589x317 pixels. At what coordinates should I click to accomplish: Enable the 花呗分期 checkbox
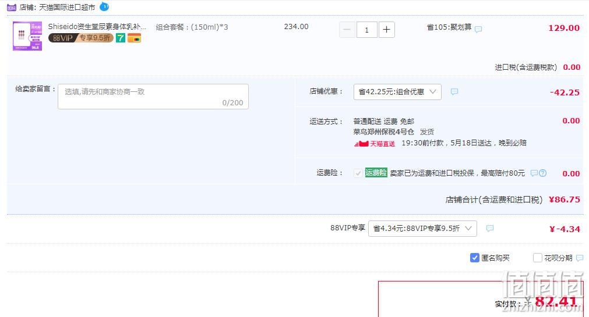coord(538,258)
